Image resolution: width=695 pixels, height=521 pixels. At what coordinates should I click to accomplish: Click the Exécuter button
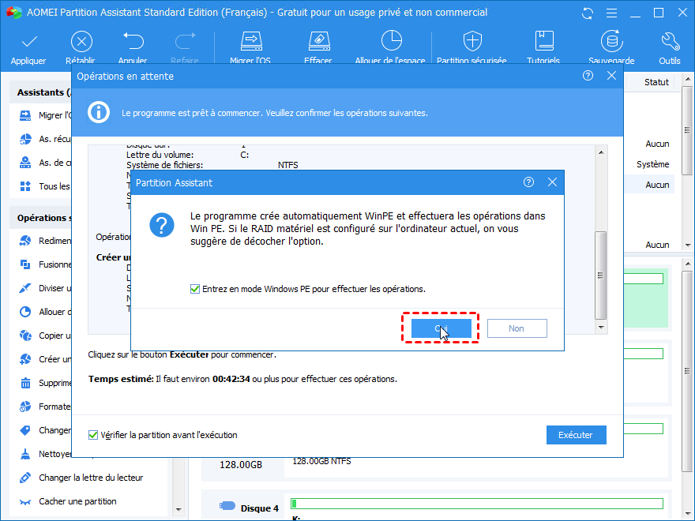pyautogui.click(x=576, y=435)
